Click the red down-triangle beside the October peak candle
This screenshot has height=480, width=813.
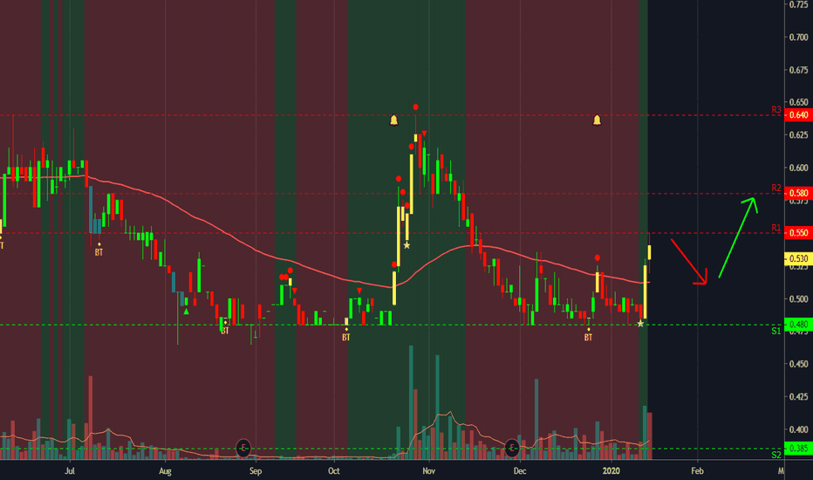[424, 134]
